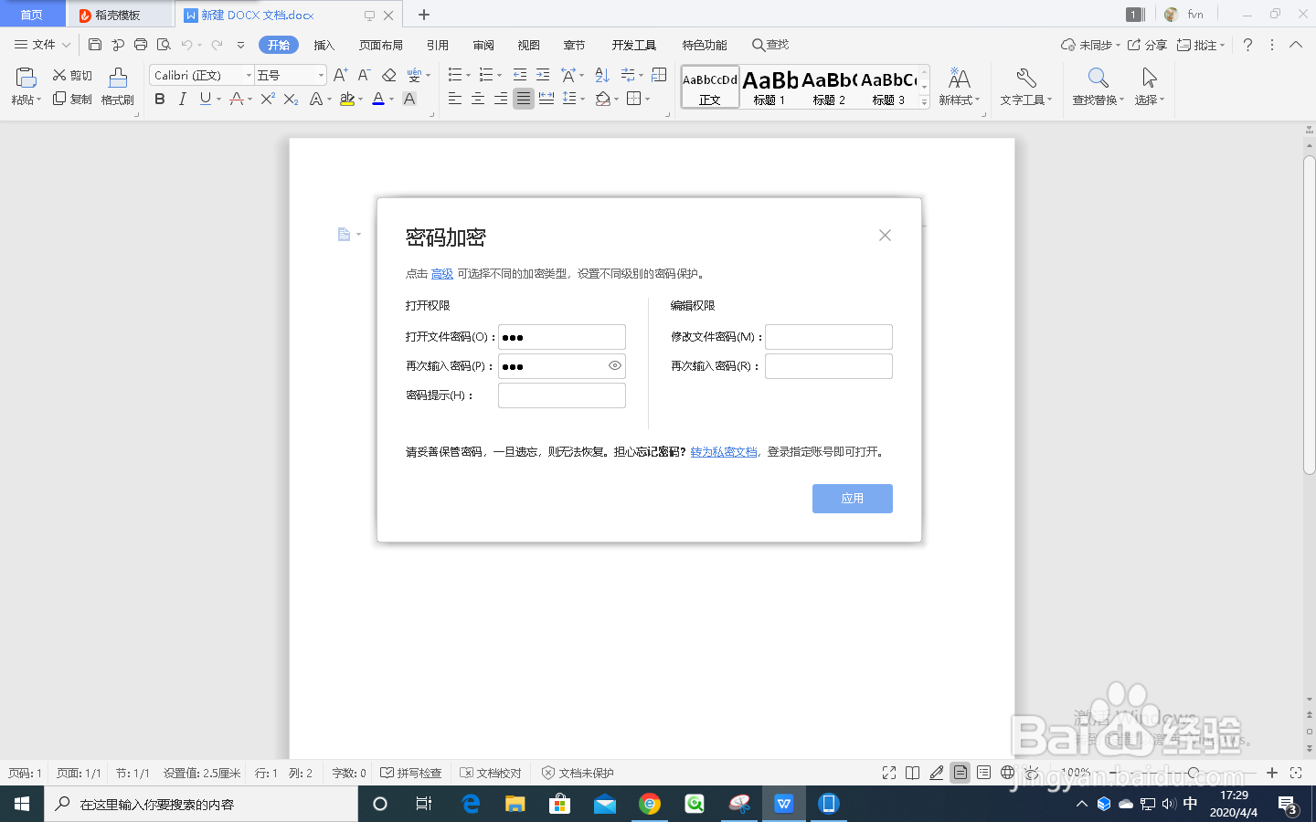Screen dimensions: 1316x822
Task: Click the Sort A-Z icon
Action: point(602,75)
